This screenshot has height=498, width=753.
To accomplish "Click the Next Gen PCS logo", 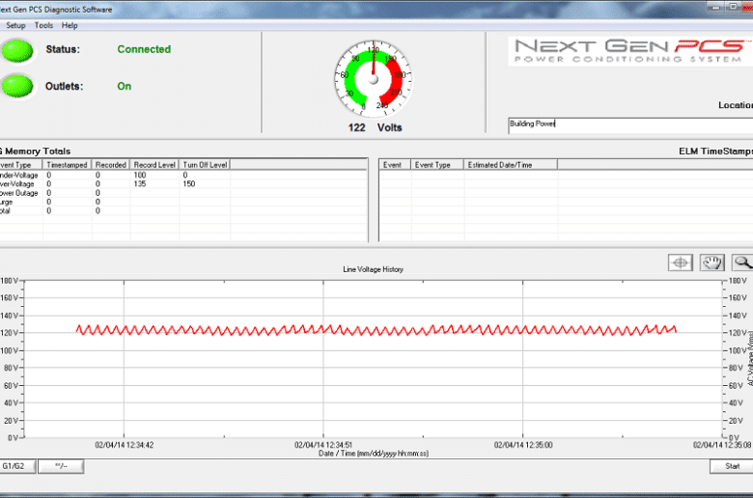I will [x=630, y=51].
